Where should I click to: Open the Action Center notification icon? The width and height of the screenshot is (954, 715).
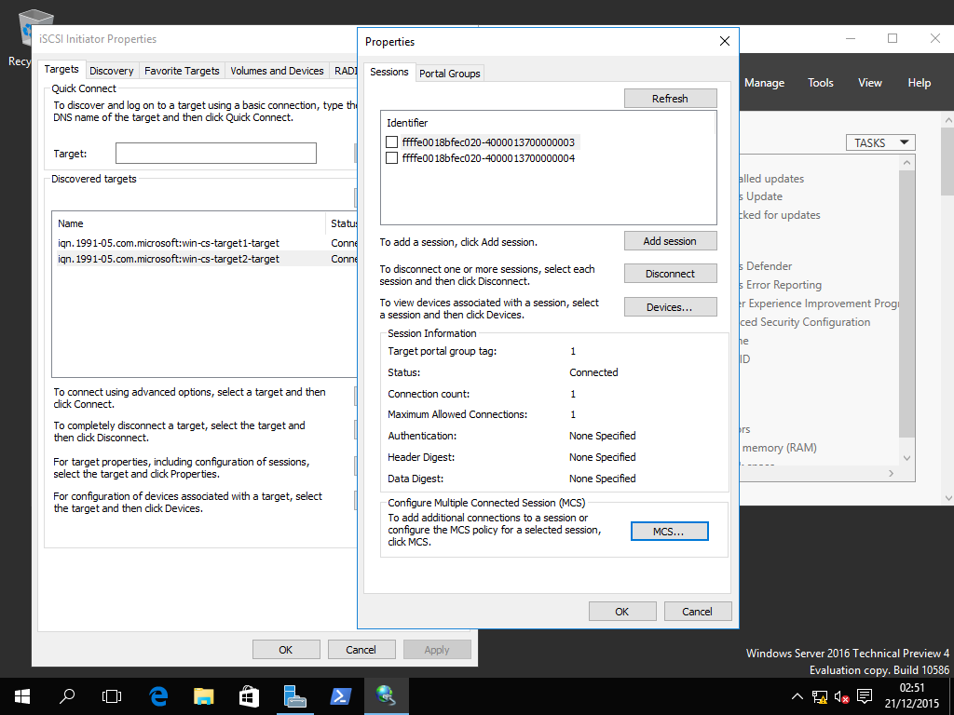[864, 696]
